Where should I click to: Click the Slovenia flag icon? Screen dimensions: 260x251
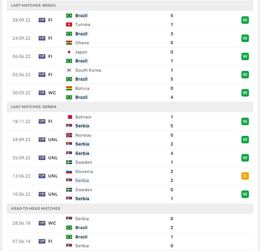69,172
